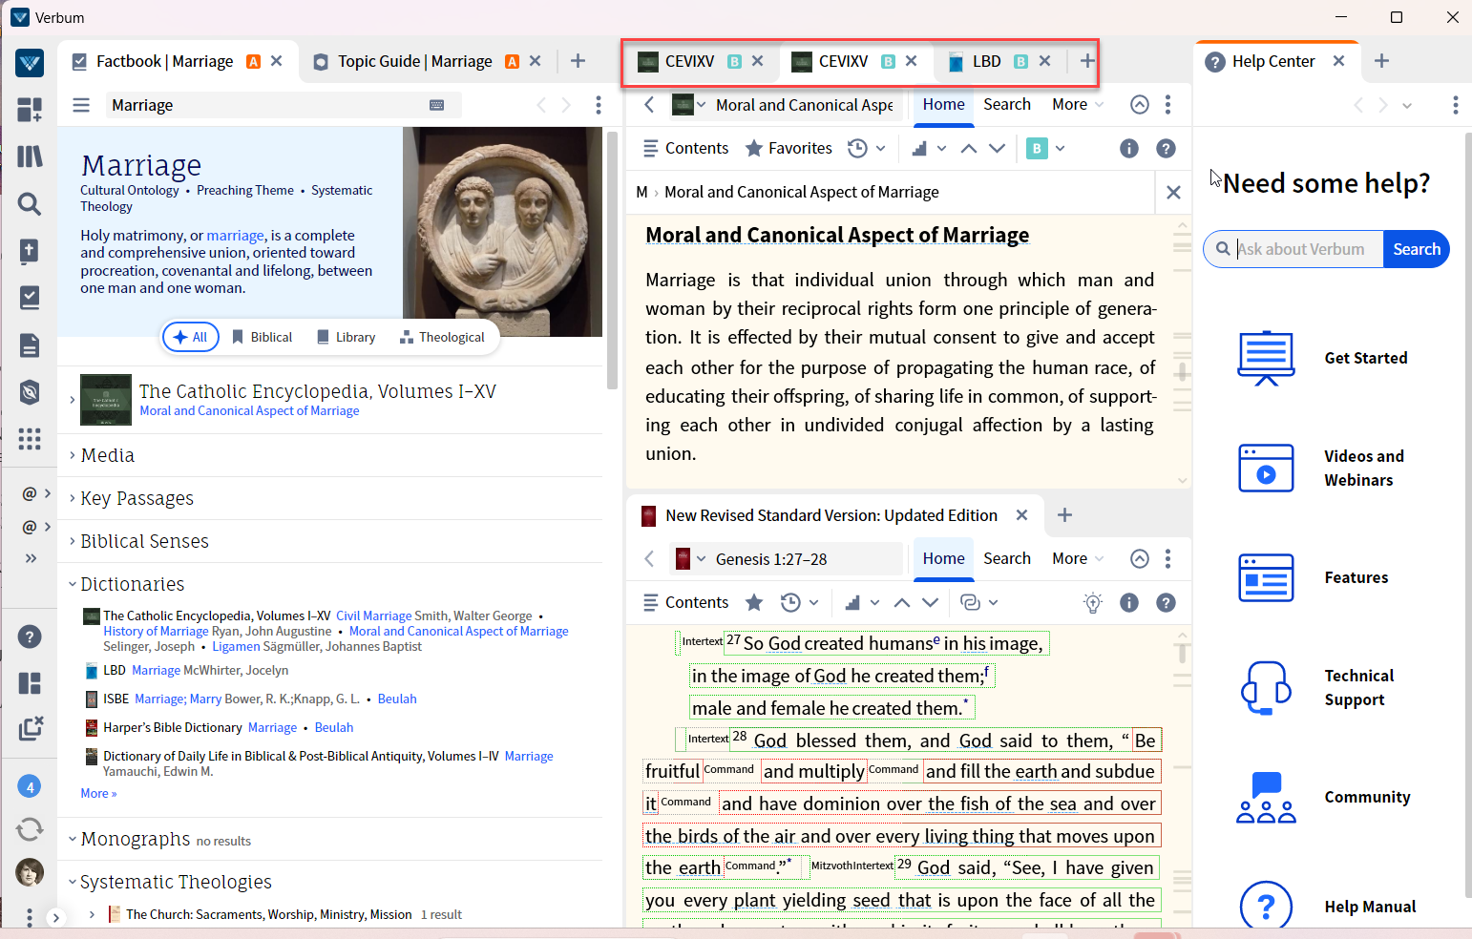Click the favorite star in NRSV toolbar
Screen dimensions: 1472x939
coord(754,602)
